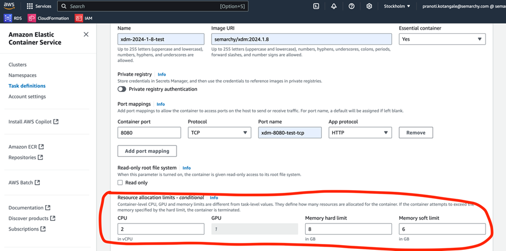Open AWS CloudShell icon in header

point(317,6)
